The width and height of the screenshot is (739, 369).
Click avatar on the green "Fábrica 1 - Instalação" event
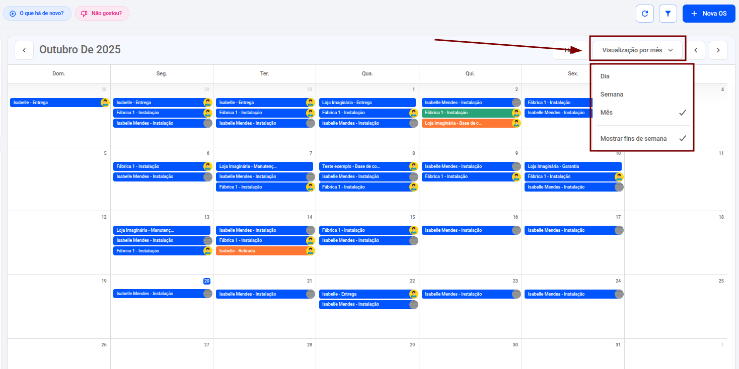[x=516, y=113]
